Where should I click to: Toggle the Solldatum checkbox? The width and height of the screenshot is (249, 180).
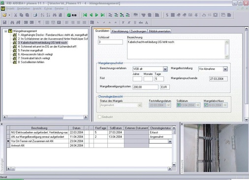[x=179, y=105]
